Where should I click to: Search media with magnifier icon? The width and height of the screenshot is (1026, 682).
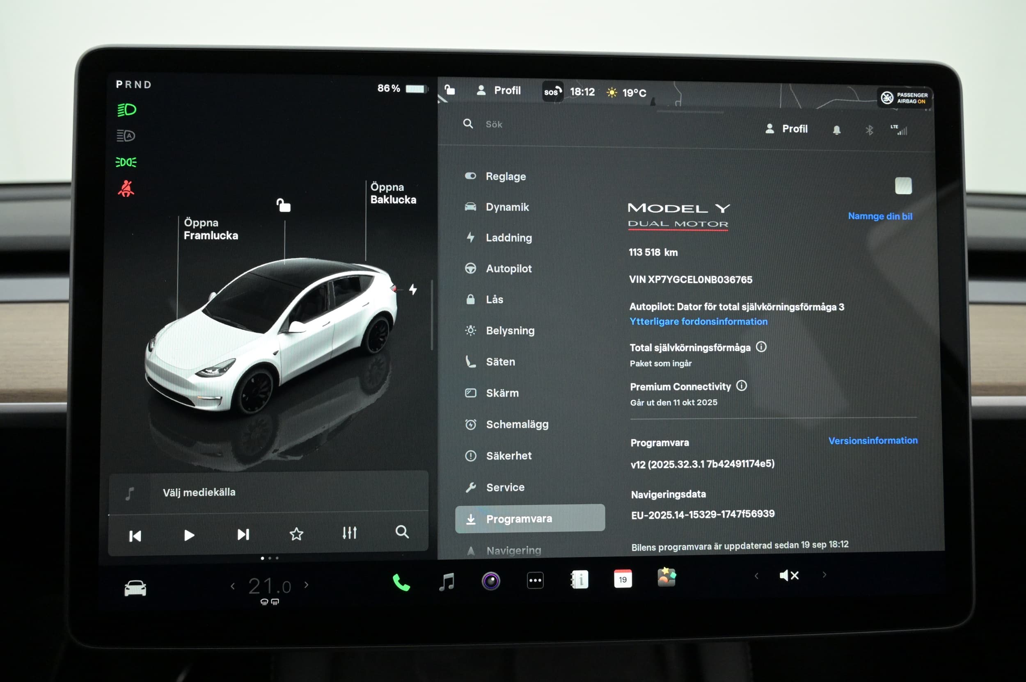(402, 531)
